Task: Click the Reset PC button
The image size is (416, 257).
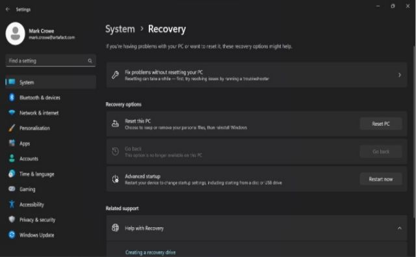Action: click(x=381, y=124)
